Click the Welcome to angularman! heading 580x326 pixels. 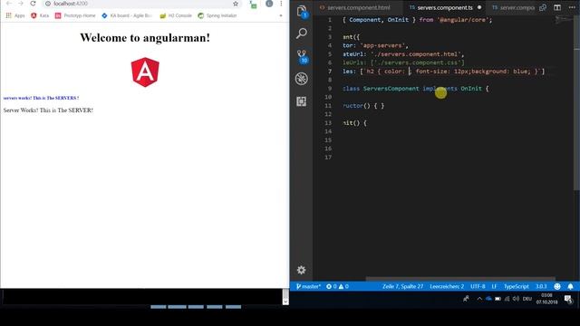145,38
